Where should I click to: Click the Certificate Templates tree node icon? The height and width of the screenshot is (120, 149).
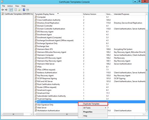coord(3,14)
